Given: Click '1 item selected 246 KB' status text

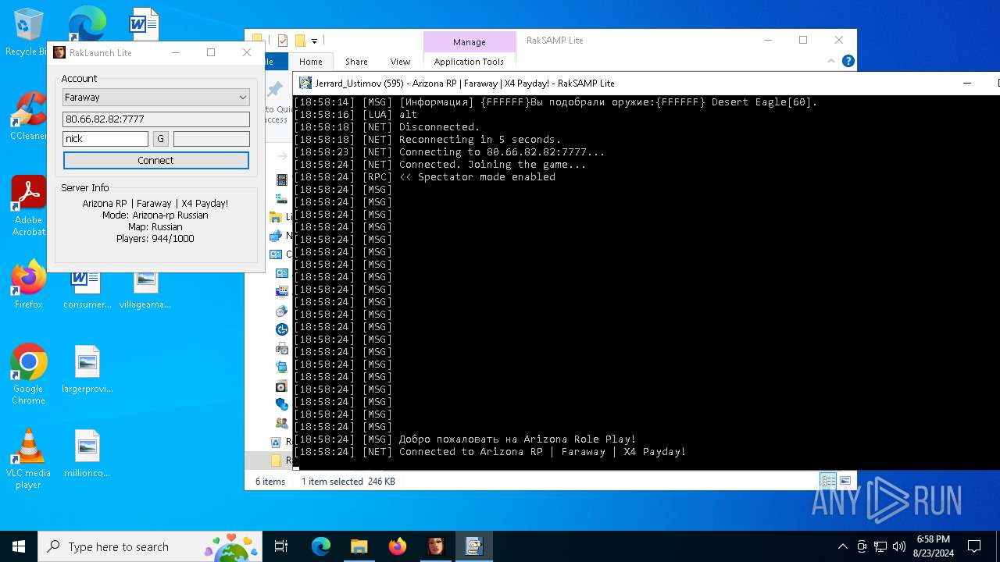Looking at the screenshot, I should [x=348, y=482].
